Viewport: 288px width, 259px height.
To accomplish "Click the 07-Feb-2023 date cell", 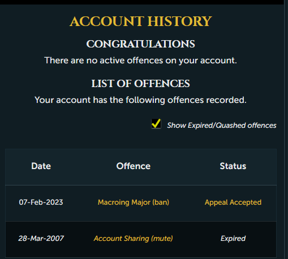I will point(41,202).
